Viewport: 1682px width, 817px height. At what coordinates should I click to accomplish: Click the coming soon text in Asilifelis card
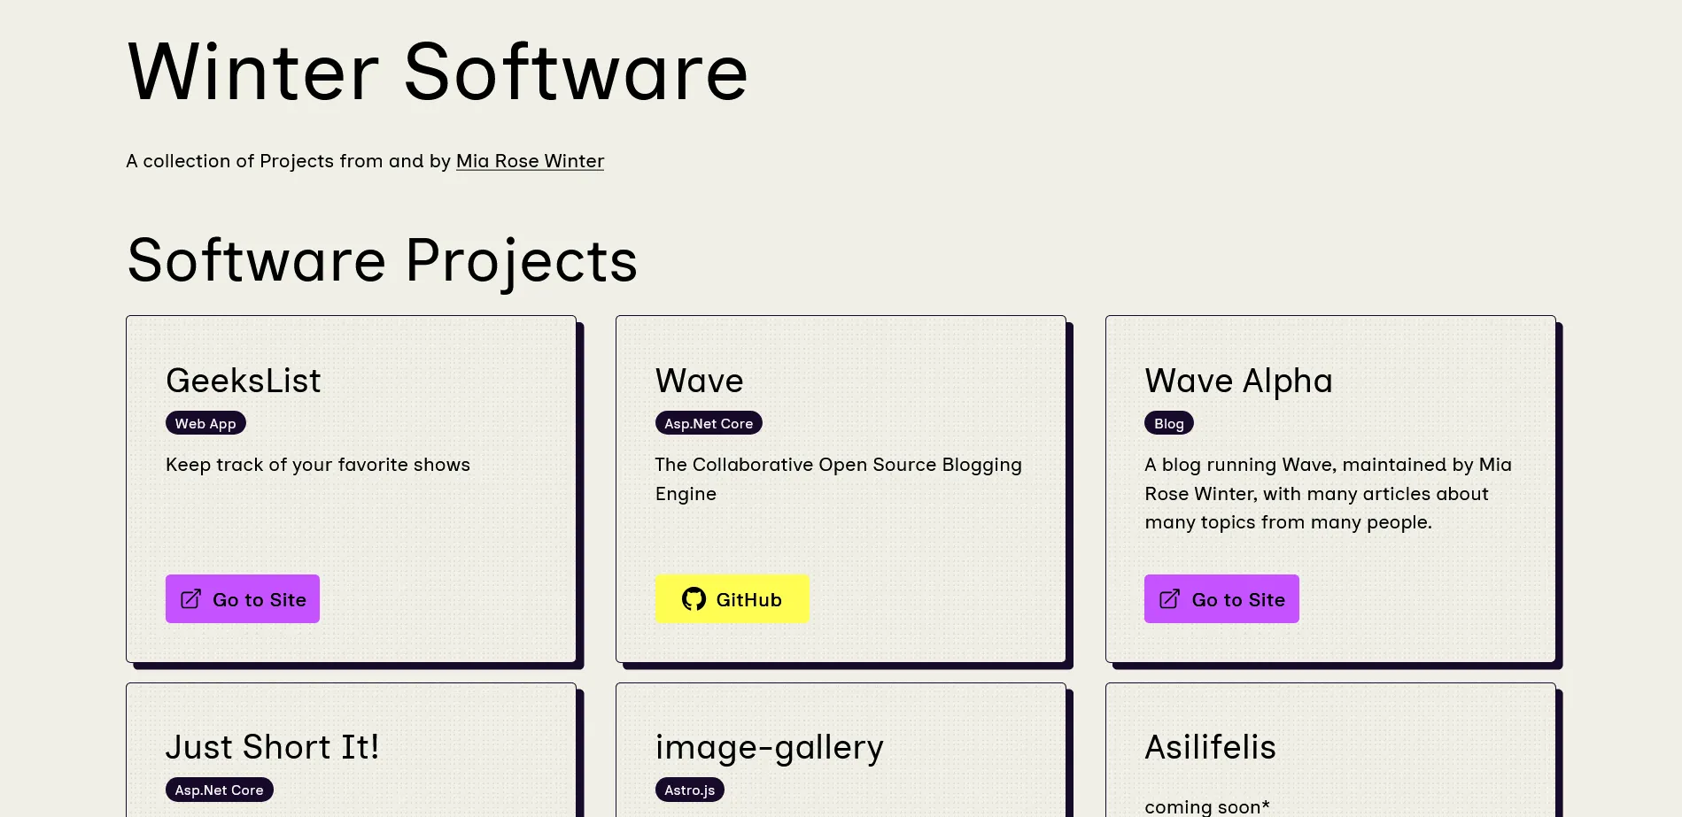[1206, 806]
